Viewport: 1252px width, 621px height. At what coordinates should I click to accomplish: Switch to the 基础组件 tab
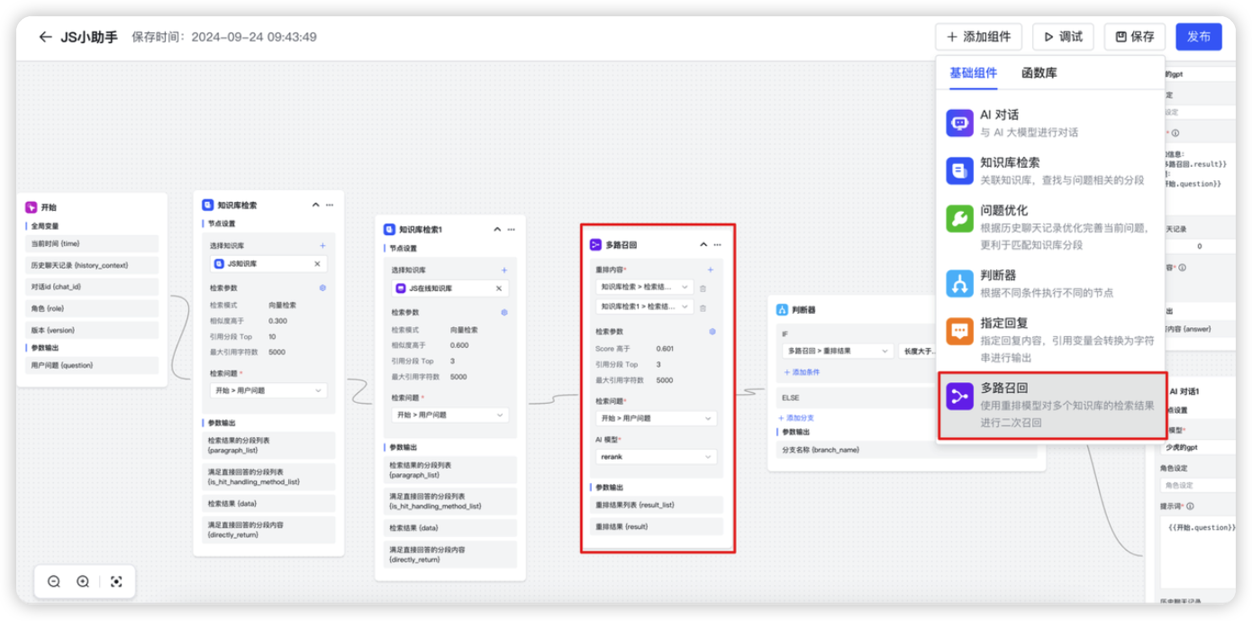pyautogui.click(x=974, y=73)
